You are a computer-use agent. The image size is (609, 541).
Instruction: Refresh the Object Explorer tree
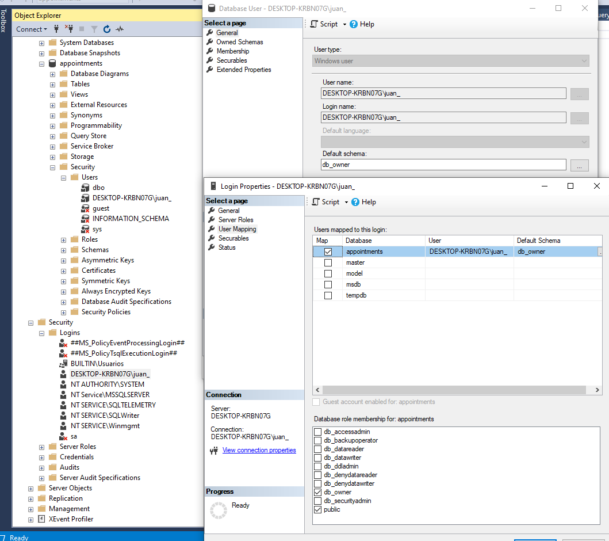coord(107,29)
